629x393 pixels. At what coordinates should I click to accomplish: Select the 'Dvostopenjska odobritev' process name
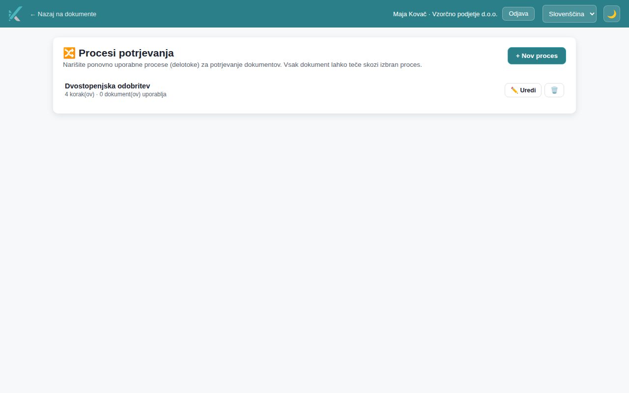click(x=107, y=86)
